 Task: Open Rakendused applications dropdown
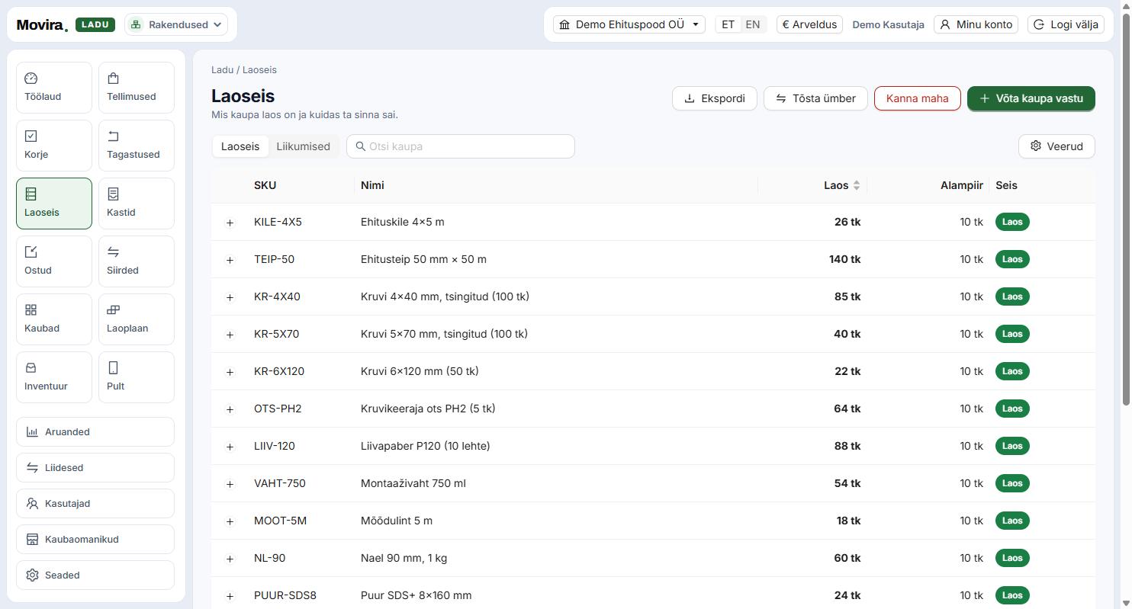pos(176,24)
